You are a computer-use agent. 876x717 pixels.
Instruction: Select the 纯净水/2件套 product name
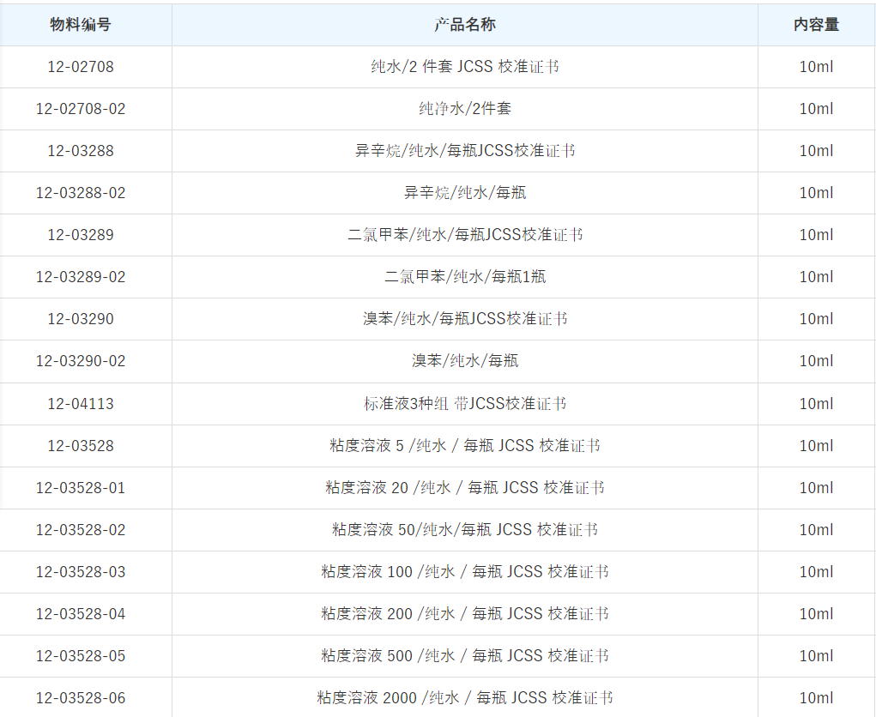[x=464, y=109]
